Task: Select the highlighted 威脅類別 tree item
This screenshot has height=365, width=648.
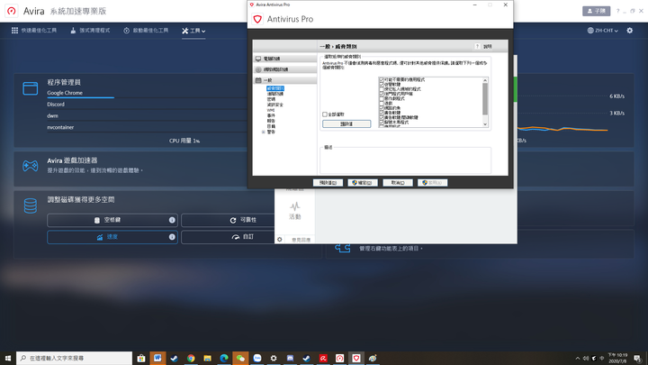Action: [x=275, y=88]
